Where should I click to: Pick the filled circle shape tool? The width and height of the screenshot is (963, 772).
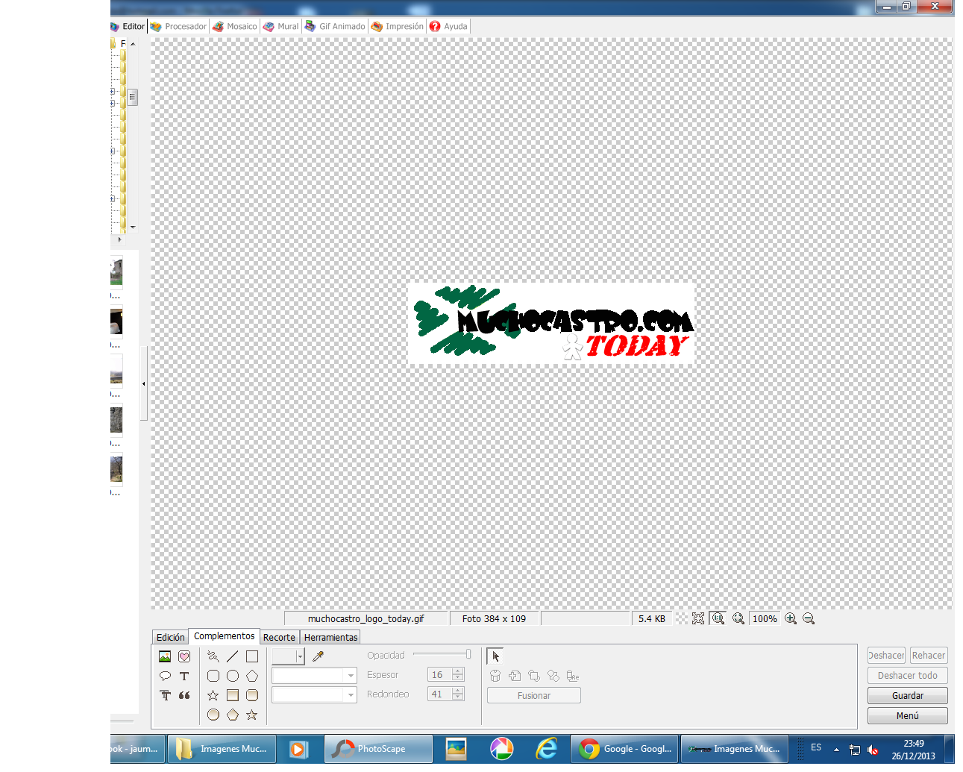213,715
